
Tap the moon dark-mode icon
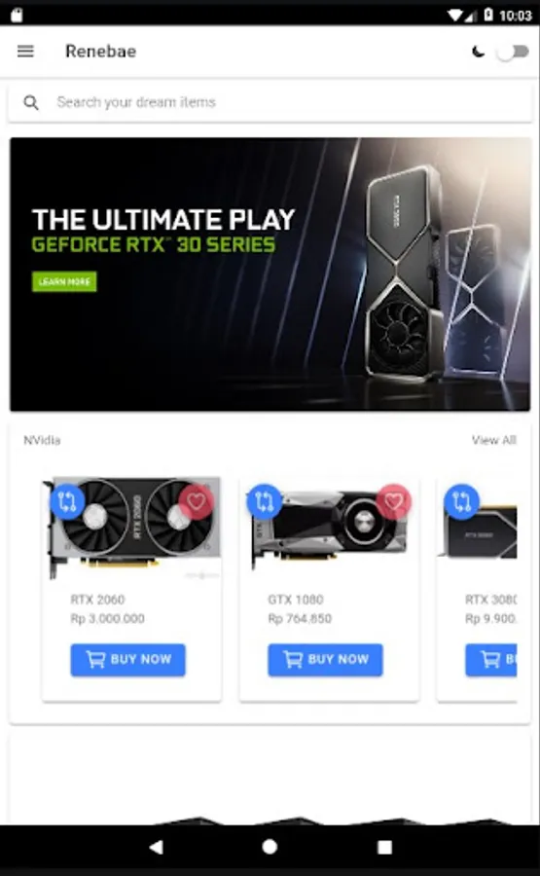[x=478, y=52]
